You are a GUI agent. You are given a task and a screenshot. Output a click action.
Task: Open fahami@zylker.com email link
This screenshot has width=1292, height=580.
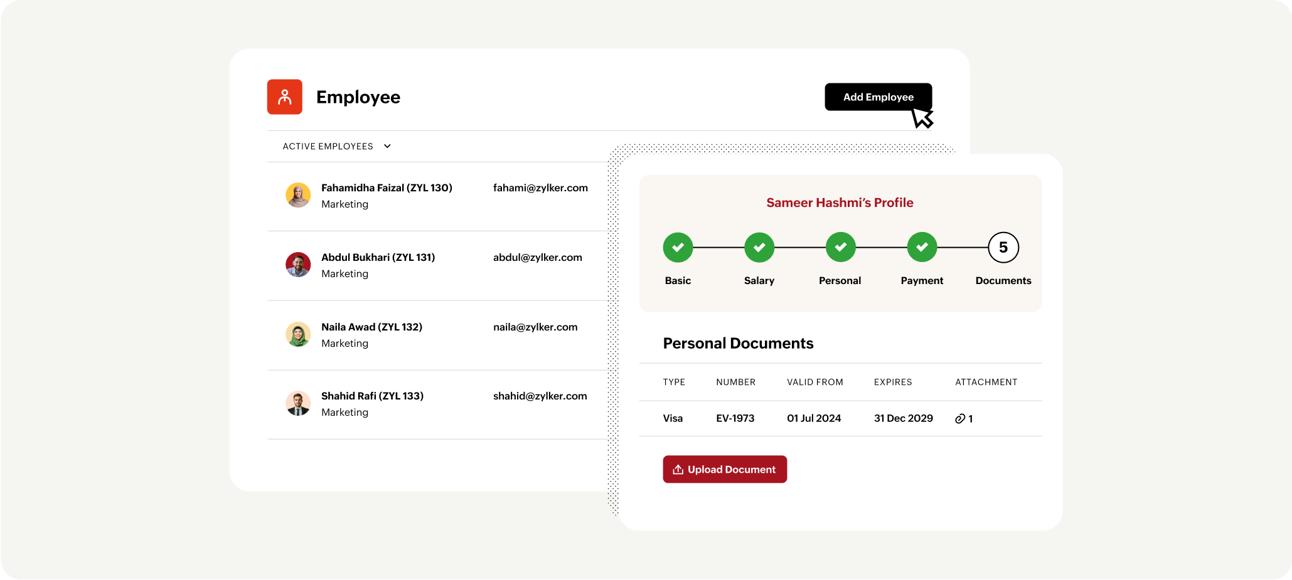540,187
